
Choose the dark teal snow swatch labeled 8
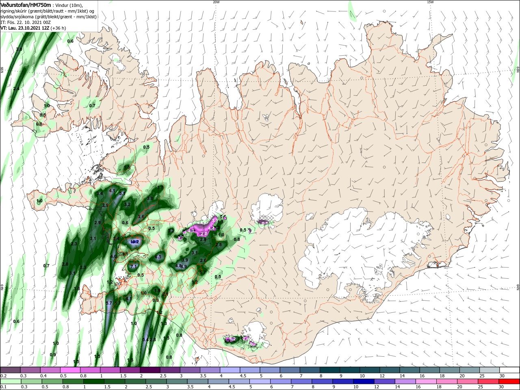tap(330, 370)
